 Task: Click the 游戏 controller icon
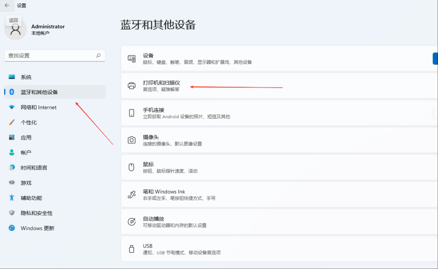point(12,182)
